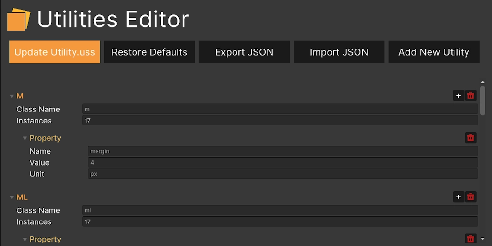
Task: Click Export JSON button
Action: 244,52
